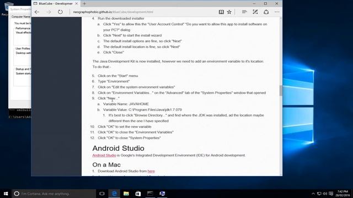This screenshot has height=198, width=353.
Task: Open the Hub panel icon
Action: point(244,12)
